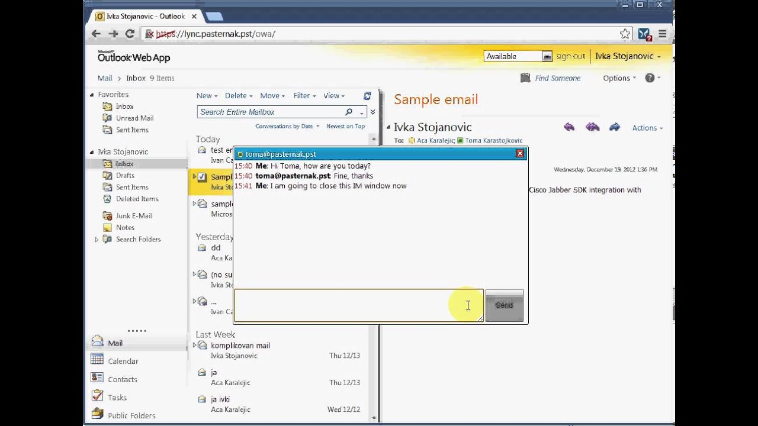This screenshot has width=758, height=426.
Task: Click the Reply arrow icon
Action: coord(569,127)
